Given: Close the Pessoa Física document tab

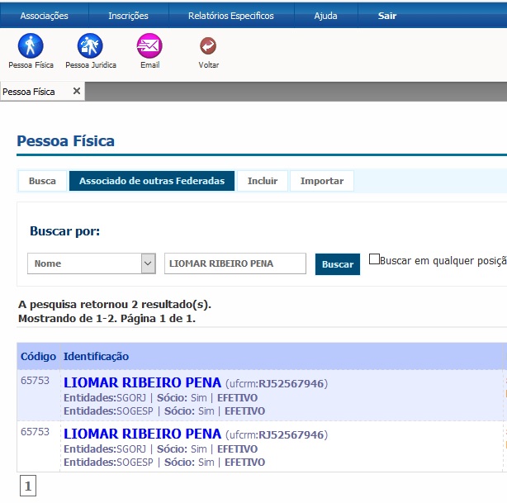Looking at the screenshot, I should click(77, 92).
